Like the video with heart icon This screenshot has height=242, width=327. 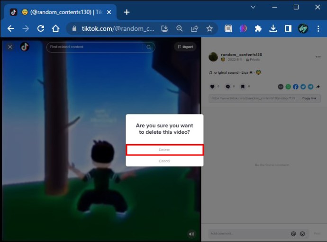(212, 86)
